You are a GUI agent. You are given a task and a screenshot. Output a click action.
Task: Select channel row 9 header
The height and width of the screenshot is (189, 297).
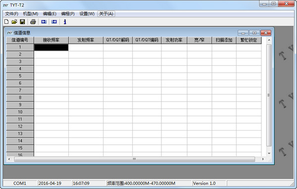[x=20, y=105]
